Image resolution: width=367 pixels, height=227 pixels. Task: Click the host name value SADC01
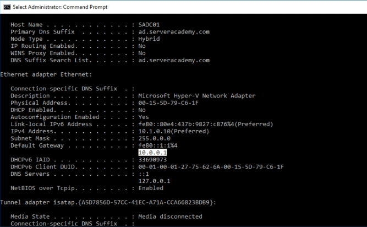[149, 25]
